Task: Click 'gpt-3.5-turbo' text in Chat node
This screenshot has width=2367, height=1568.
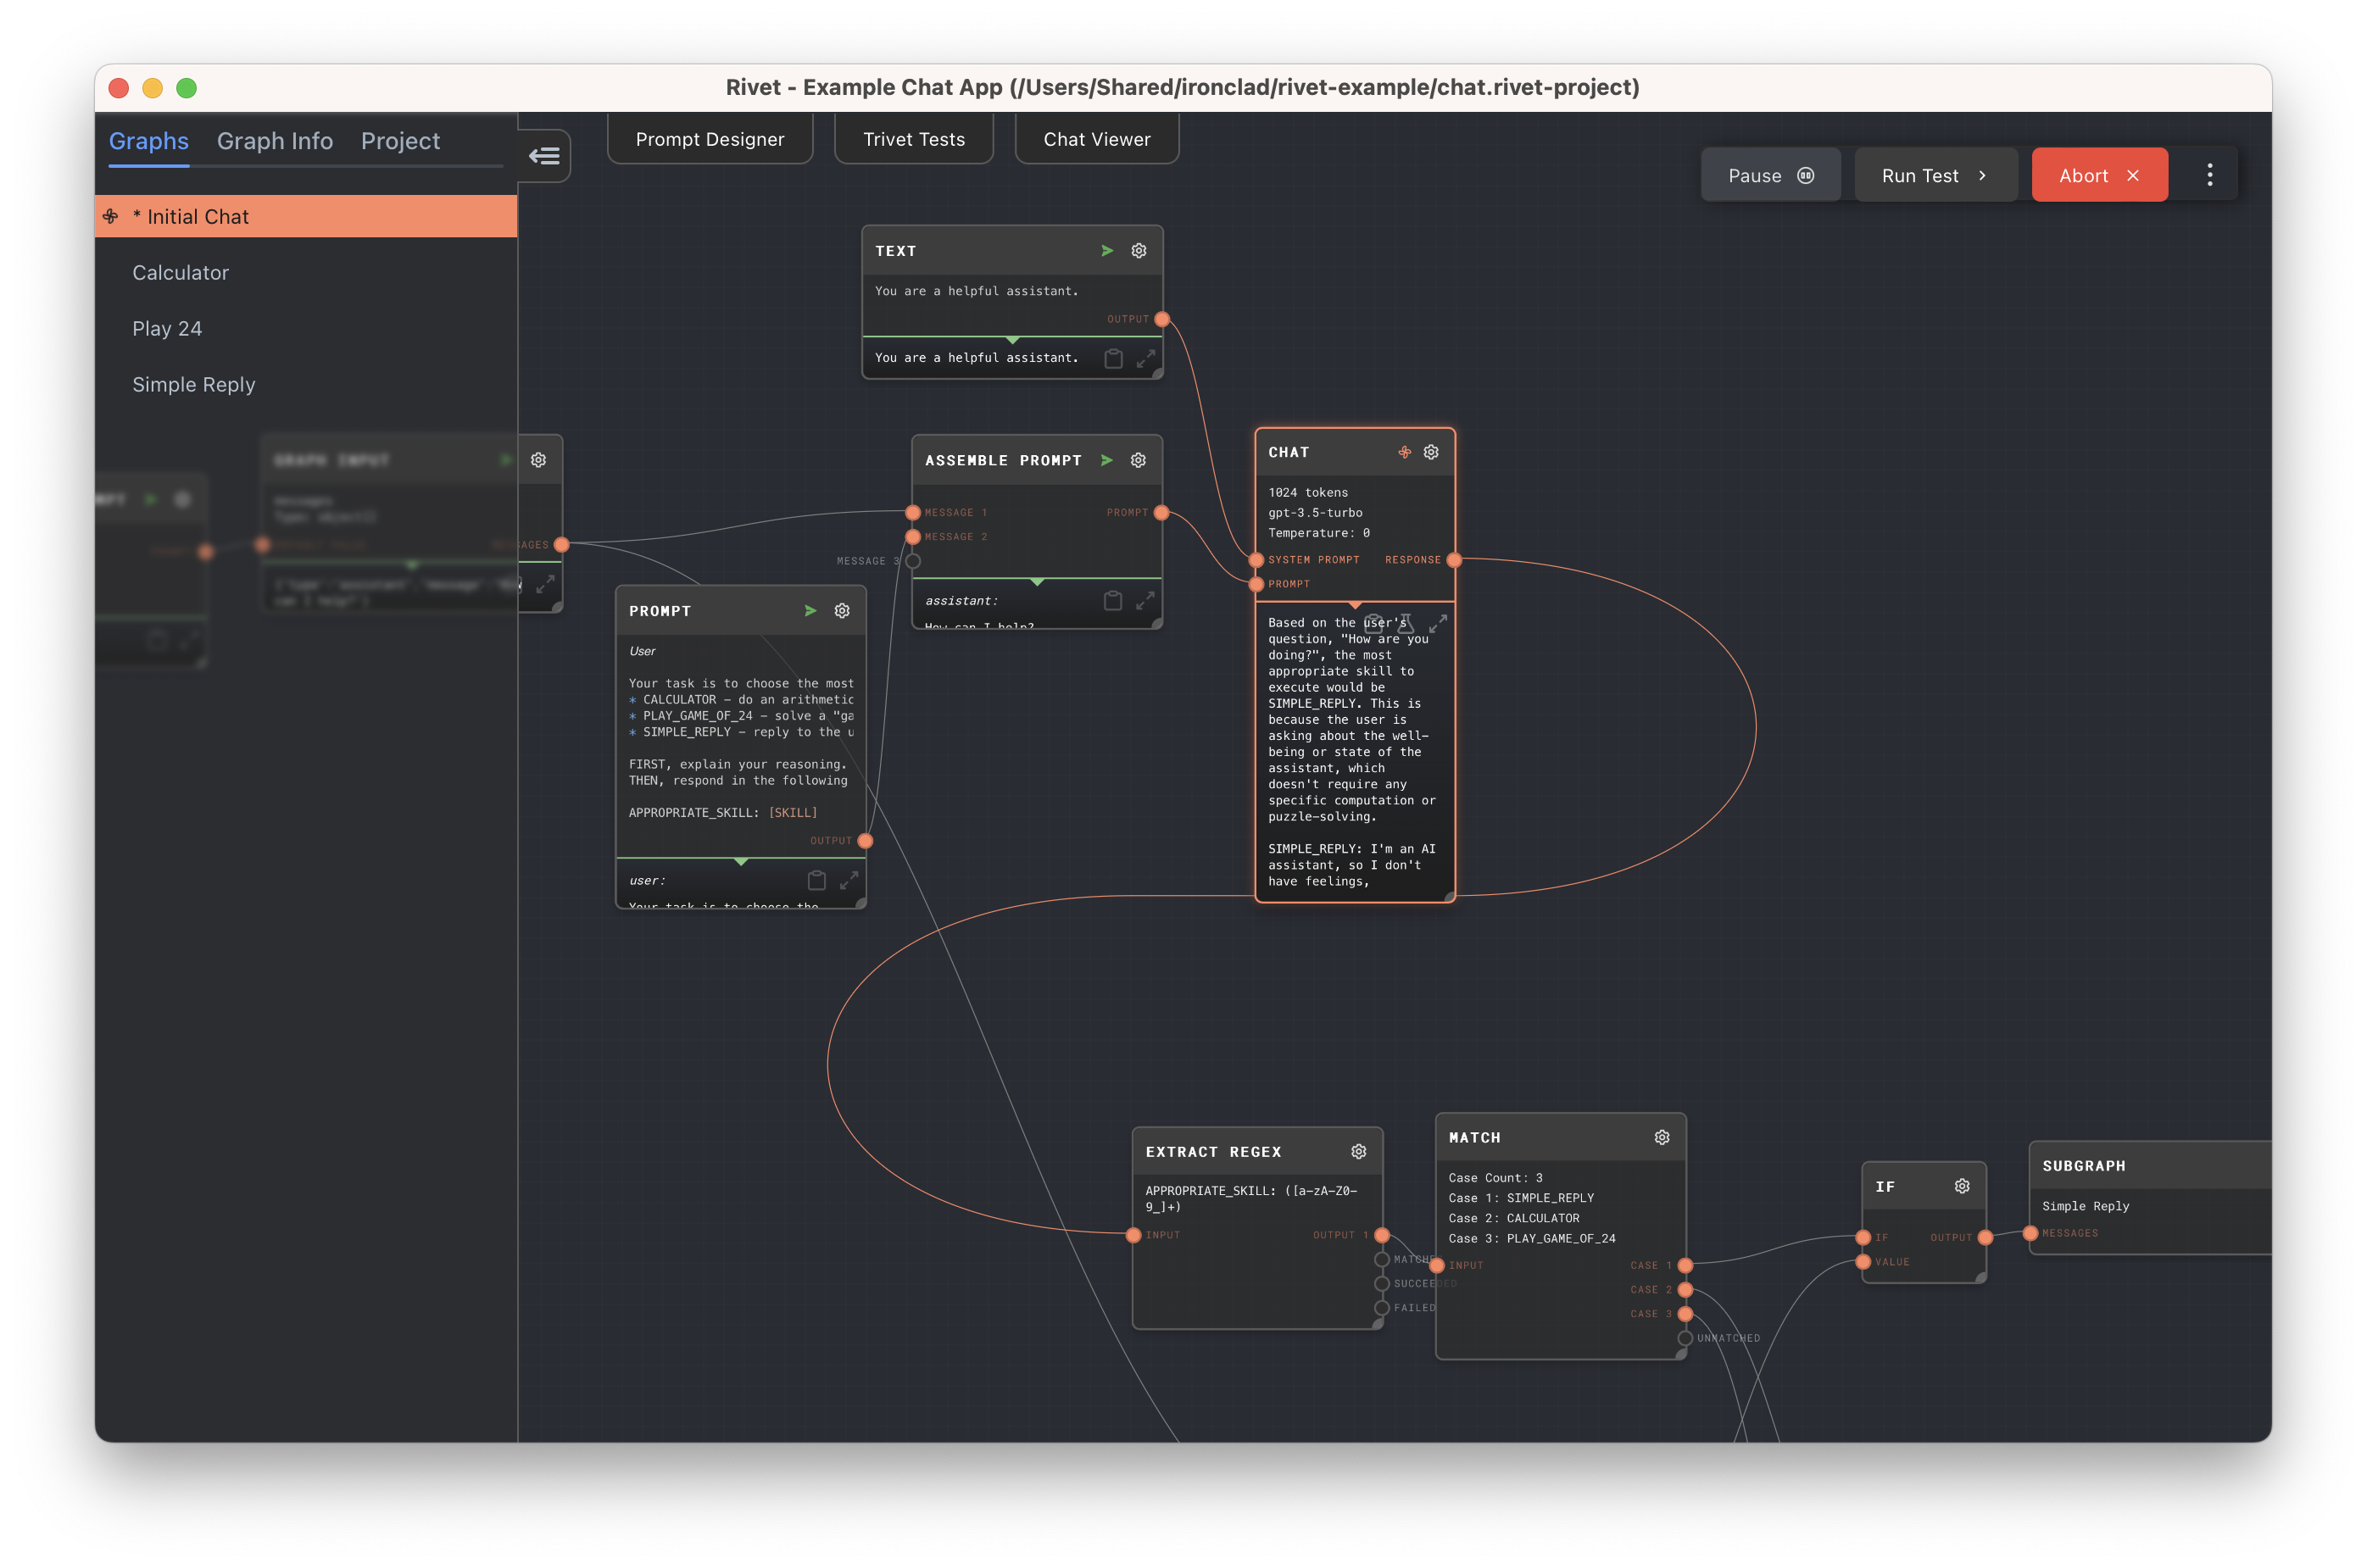Action: (x=1315, y=513)
